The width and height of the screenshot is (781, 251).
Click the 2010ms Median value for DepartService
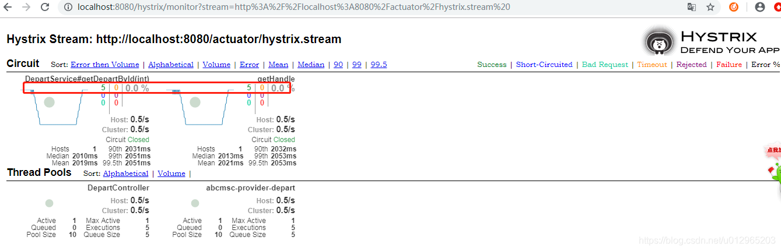[x=85, y=156]
